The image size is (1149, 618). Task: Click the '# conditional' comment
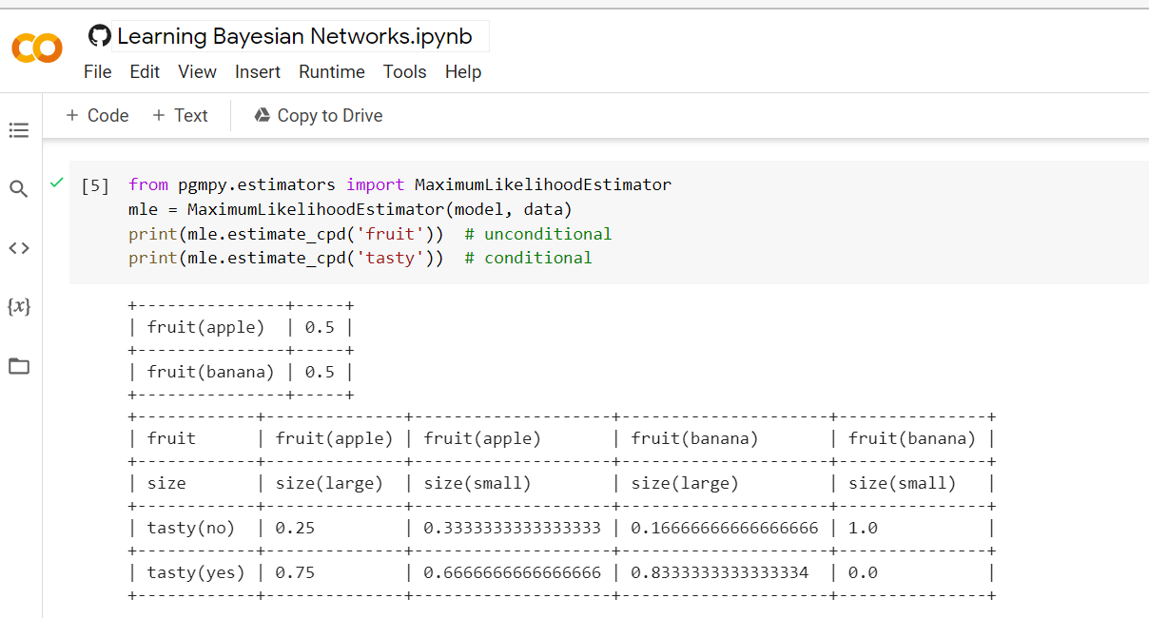coord(529,258)
